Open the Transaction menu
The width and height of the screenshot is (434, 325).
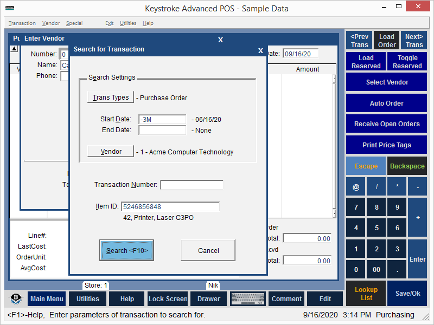[22, 23]
